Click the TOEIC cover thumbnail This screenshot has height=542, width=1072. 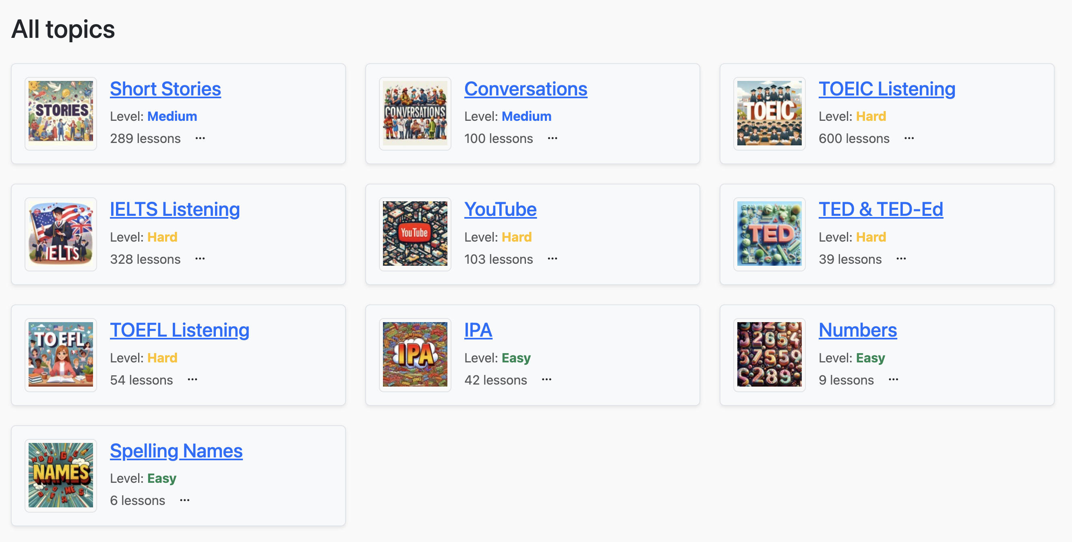point(769,113)
